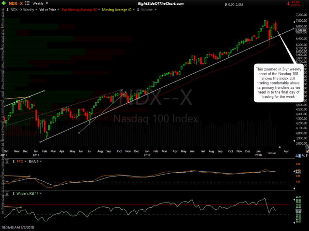309x231 pixels.
Task: Open the watchlist icon beside NDX--X
Action: pyautogui.click(x=28, y=3)
